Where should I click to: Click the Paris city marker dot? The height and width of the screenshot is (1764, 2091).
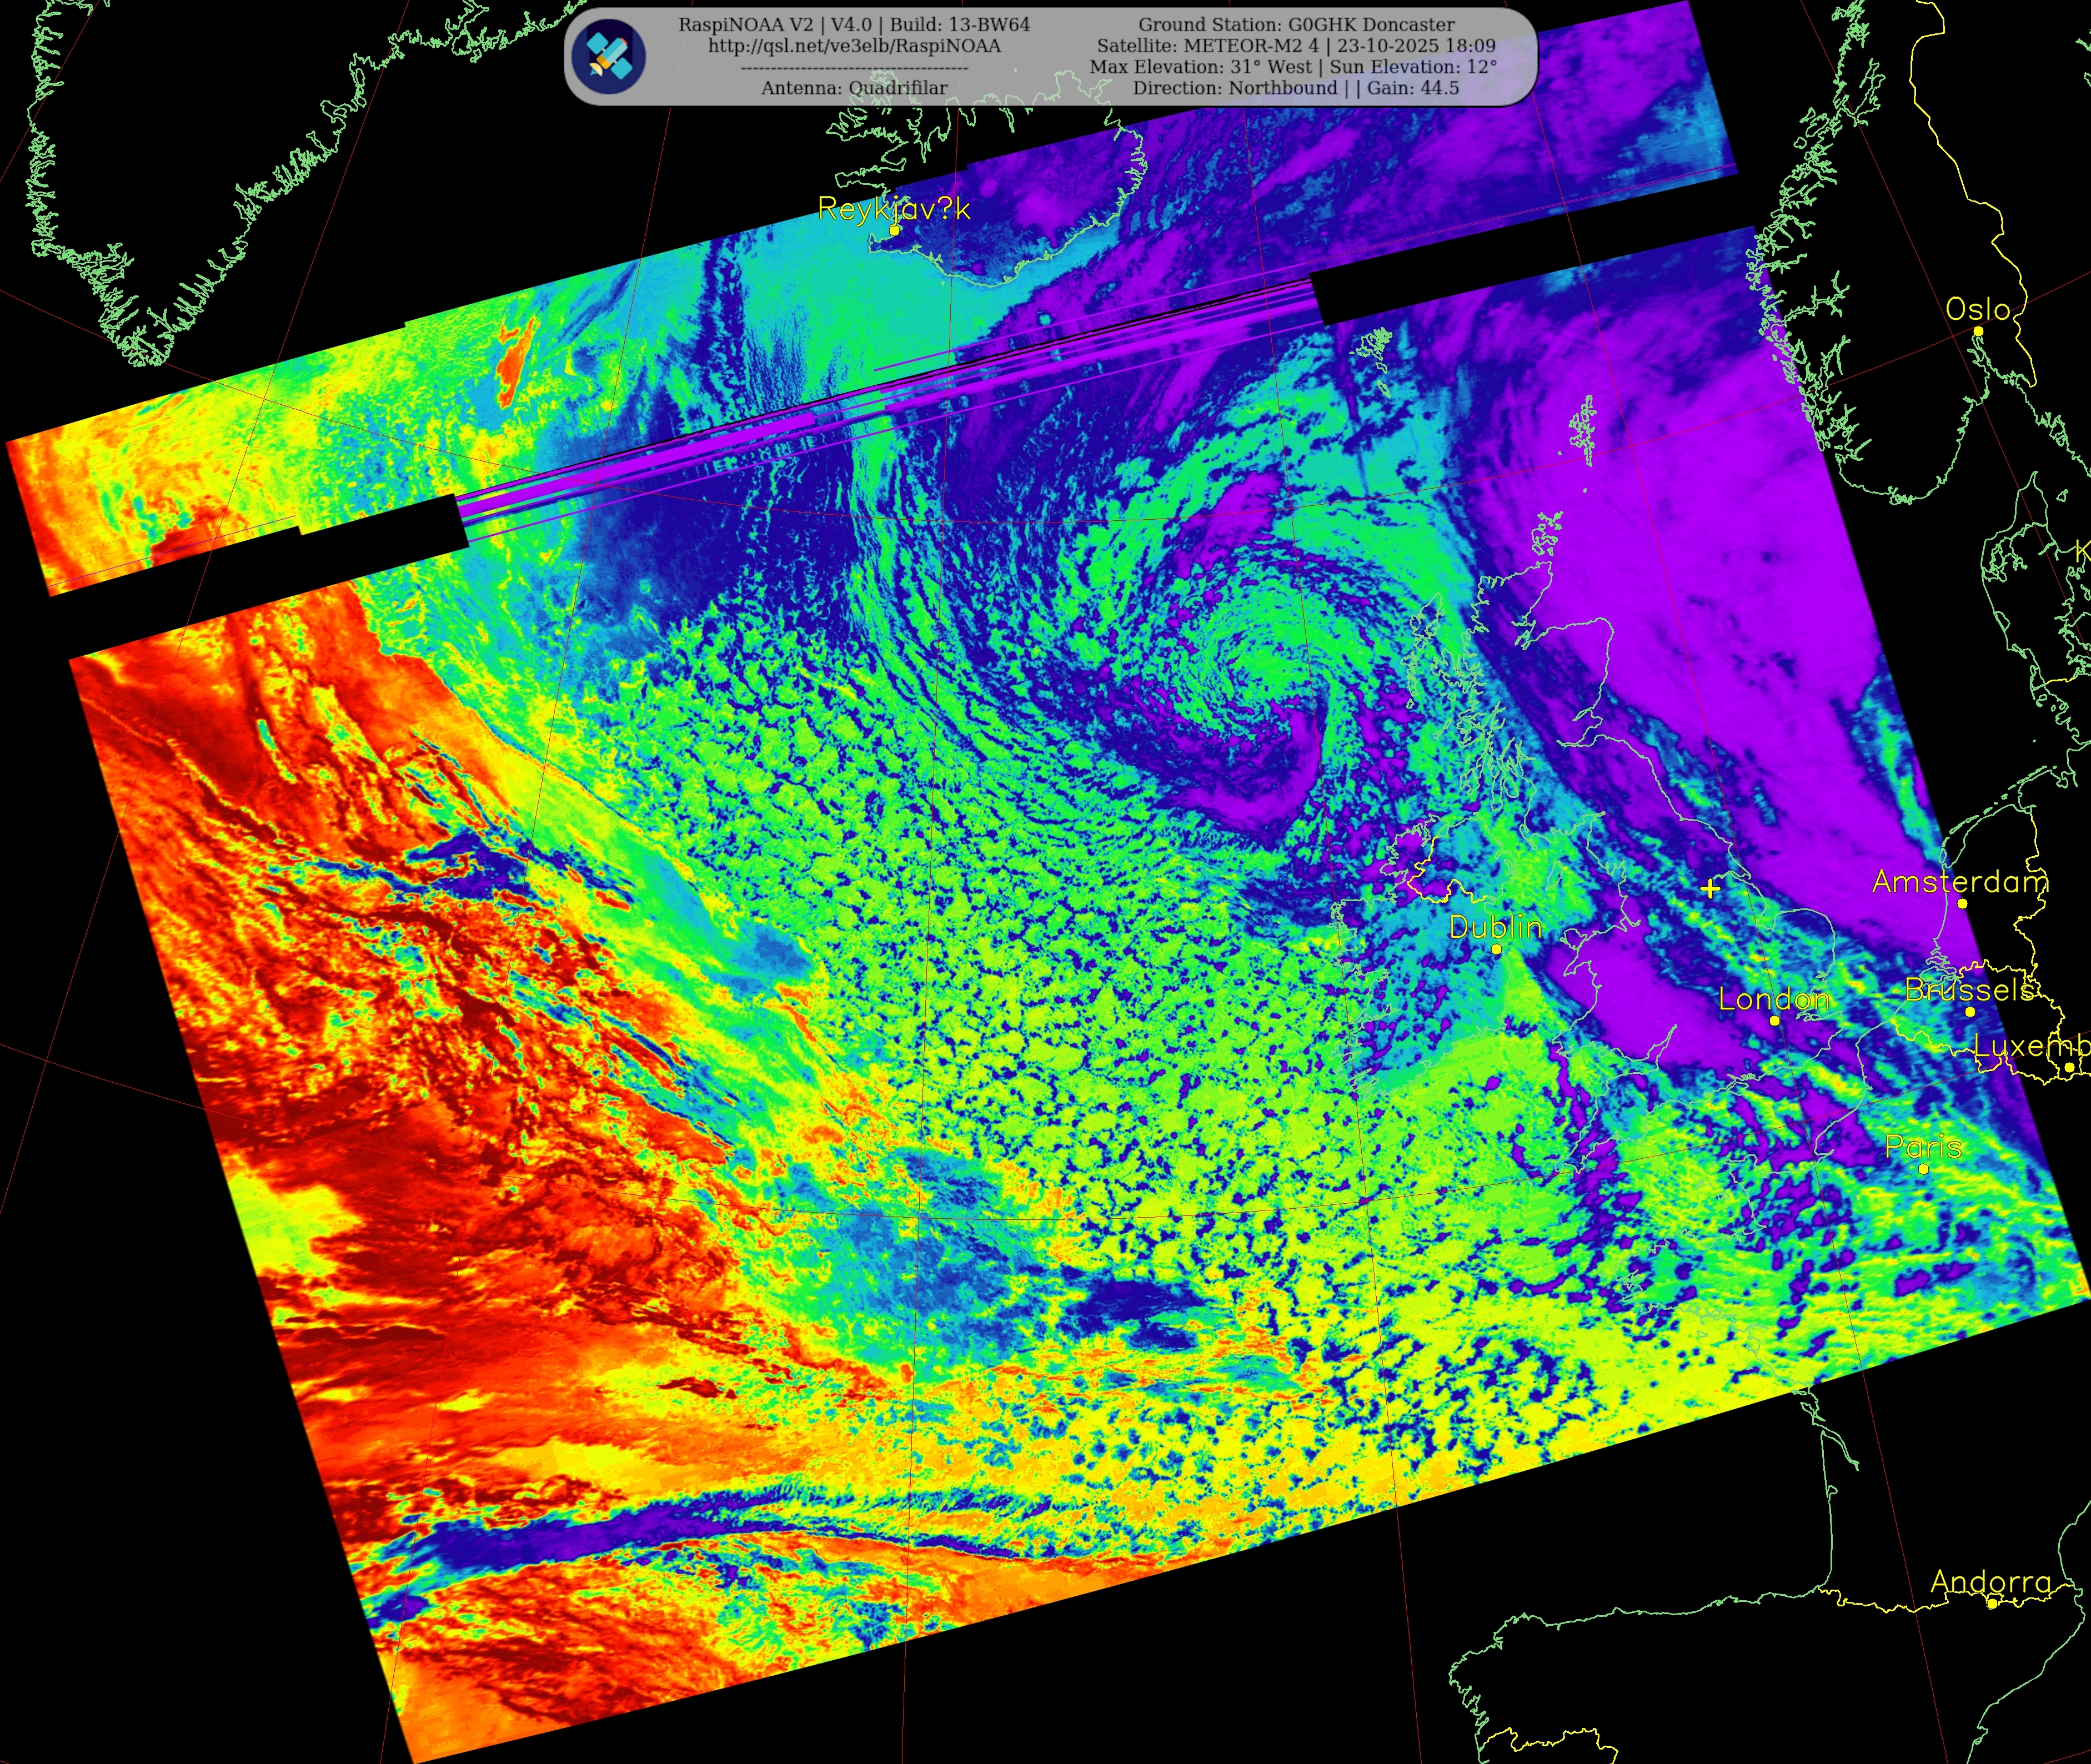(1923, 1169)
